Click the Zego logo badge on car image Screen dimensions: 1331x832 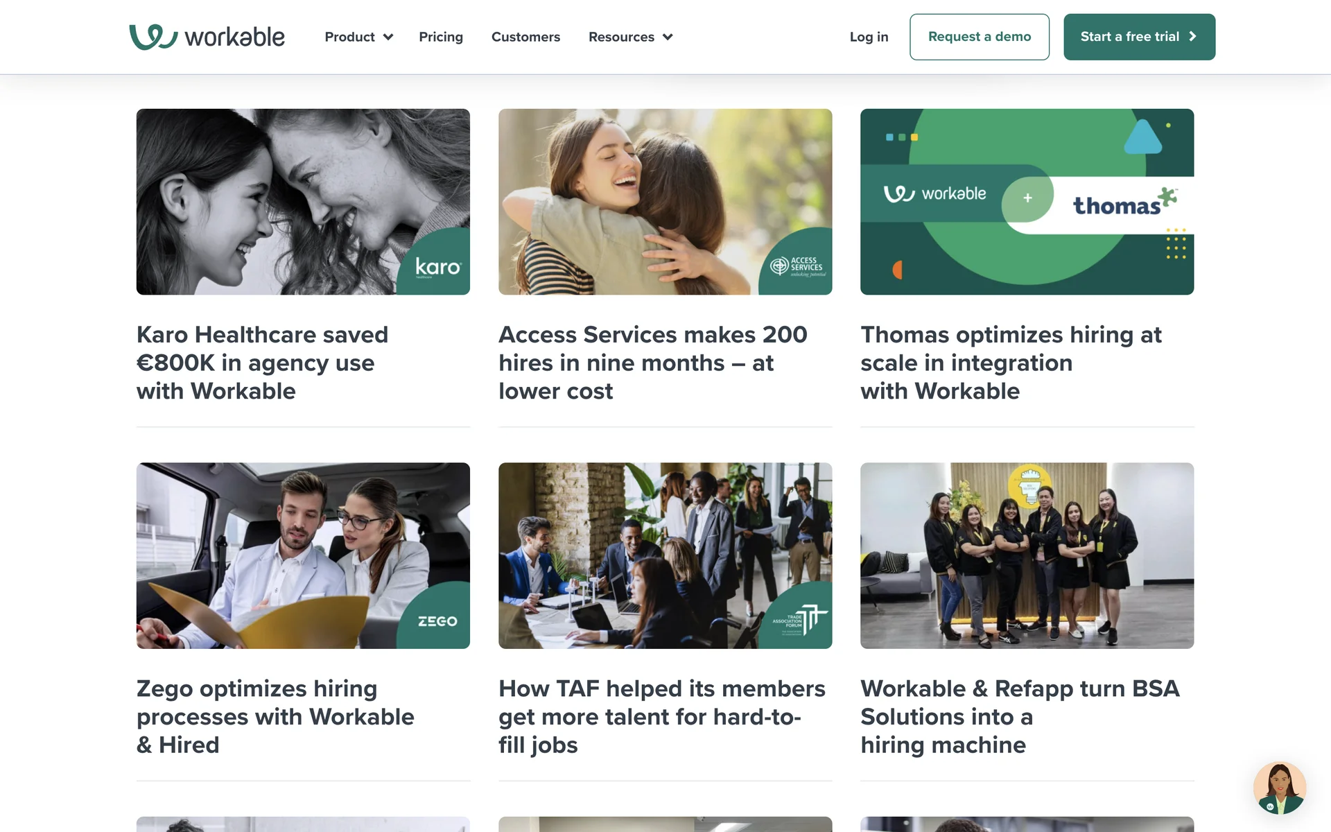coord(437,621)
